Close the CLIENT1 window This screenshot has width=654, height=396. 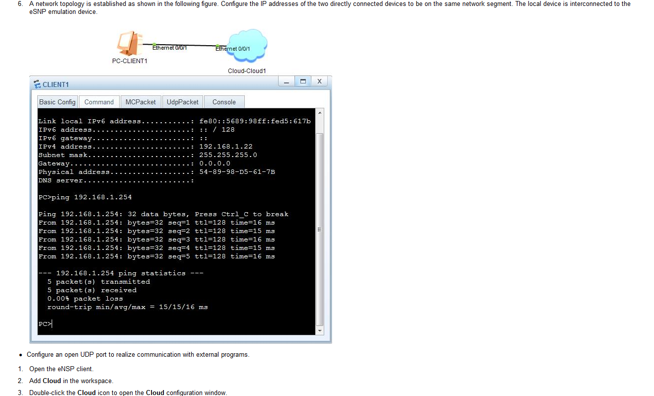319,81
